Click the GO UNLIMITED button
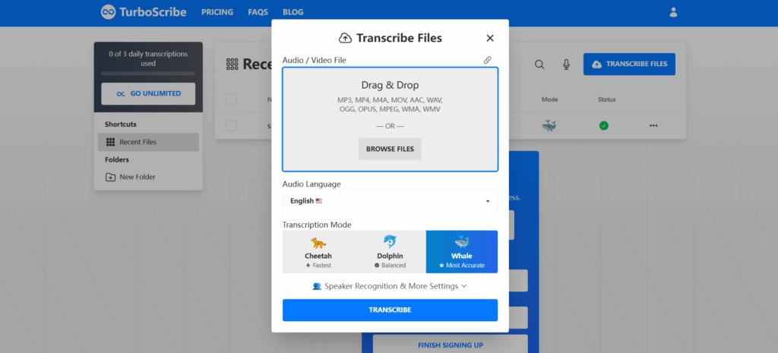 148,93
